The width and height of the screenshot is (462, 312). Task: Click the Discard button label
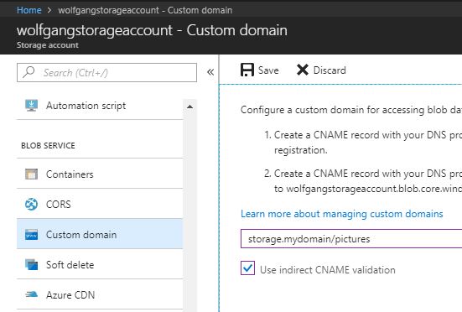pos(330,70)
